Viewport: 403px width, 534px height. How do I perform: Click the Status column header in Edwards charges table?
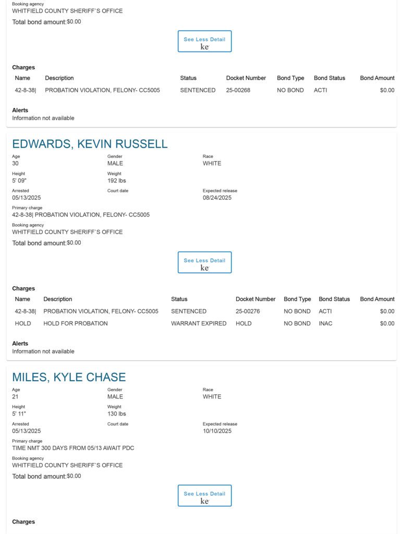tap(179, 299)
